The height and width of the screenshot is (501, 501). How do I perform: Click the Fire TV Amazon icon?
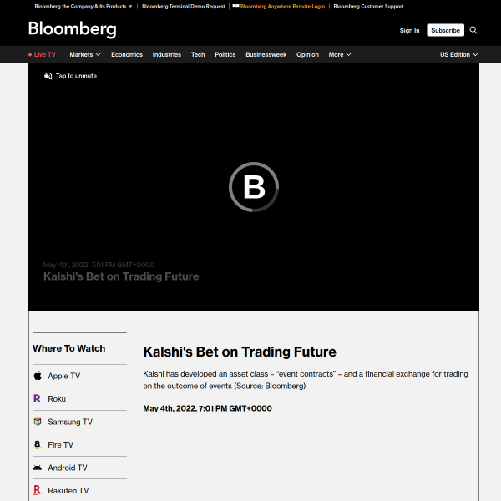[38, 445]
